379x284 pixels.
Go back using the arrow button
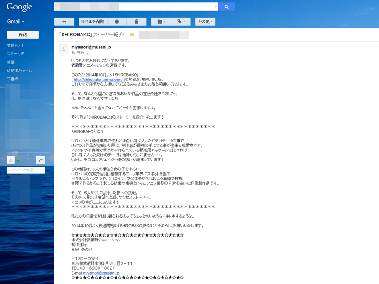64,21
